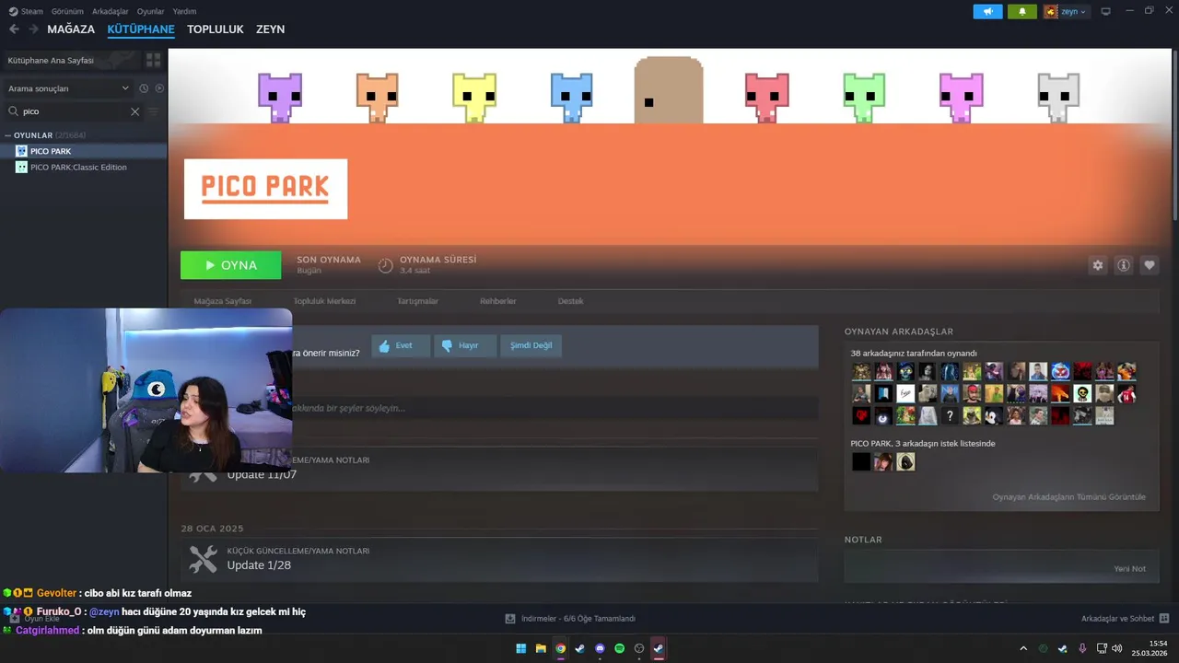Open Chrome in the taskbar

(x=560, y=648)
